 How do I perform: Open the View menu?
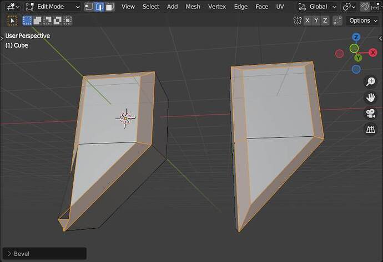pyautogui.click(x=128, y=7)
